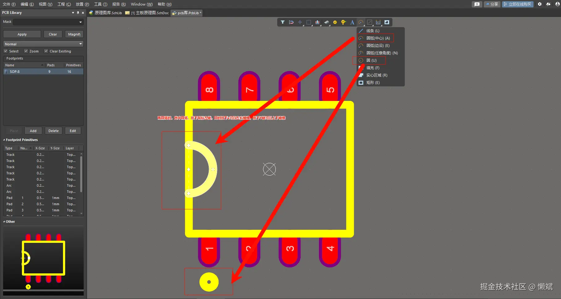
Task: Choose 矩形 (E) menu entry
Action: pyautogui.click(x=380, y=83)
